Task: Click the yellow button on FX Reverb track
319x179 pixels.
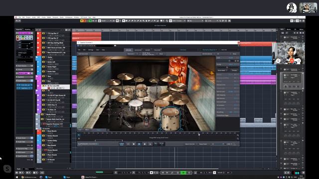Action: (x=43, y=160)
